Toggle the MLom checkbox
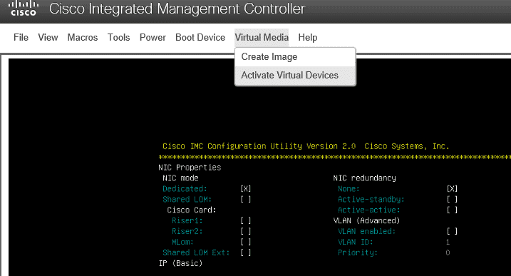The height and width of the screenshot is (276, 511). point(246,242)
